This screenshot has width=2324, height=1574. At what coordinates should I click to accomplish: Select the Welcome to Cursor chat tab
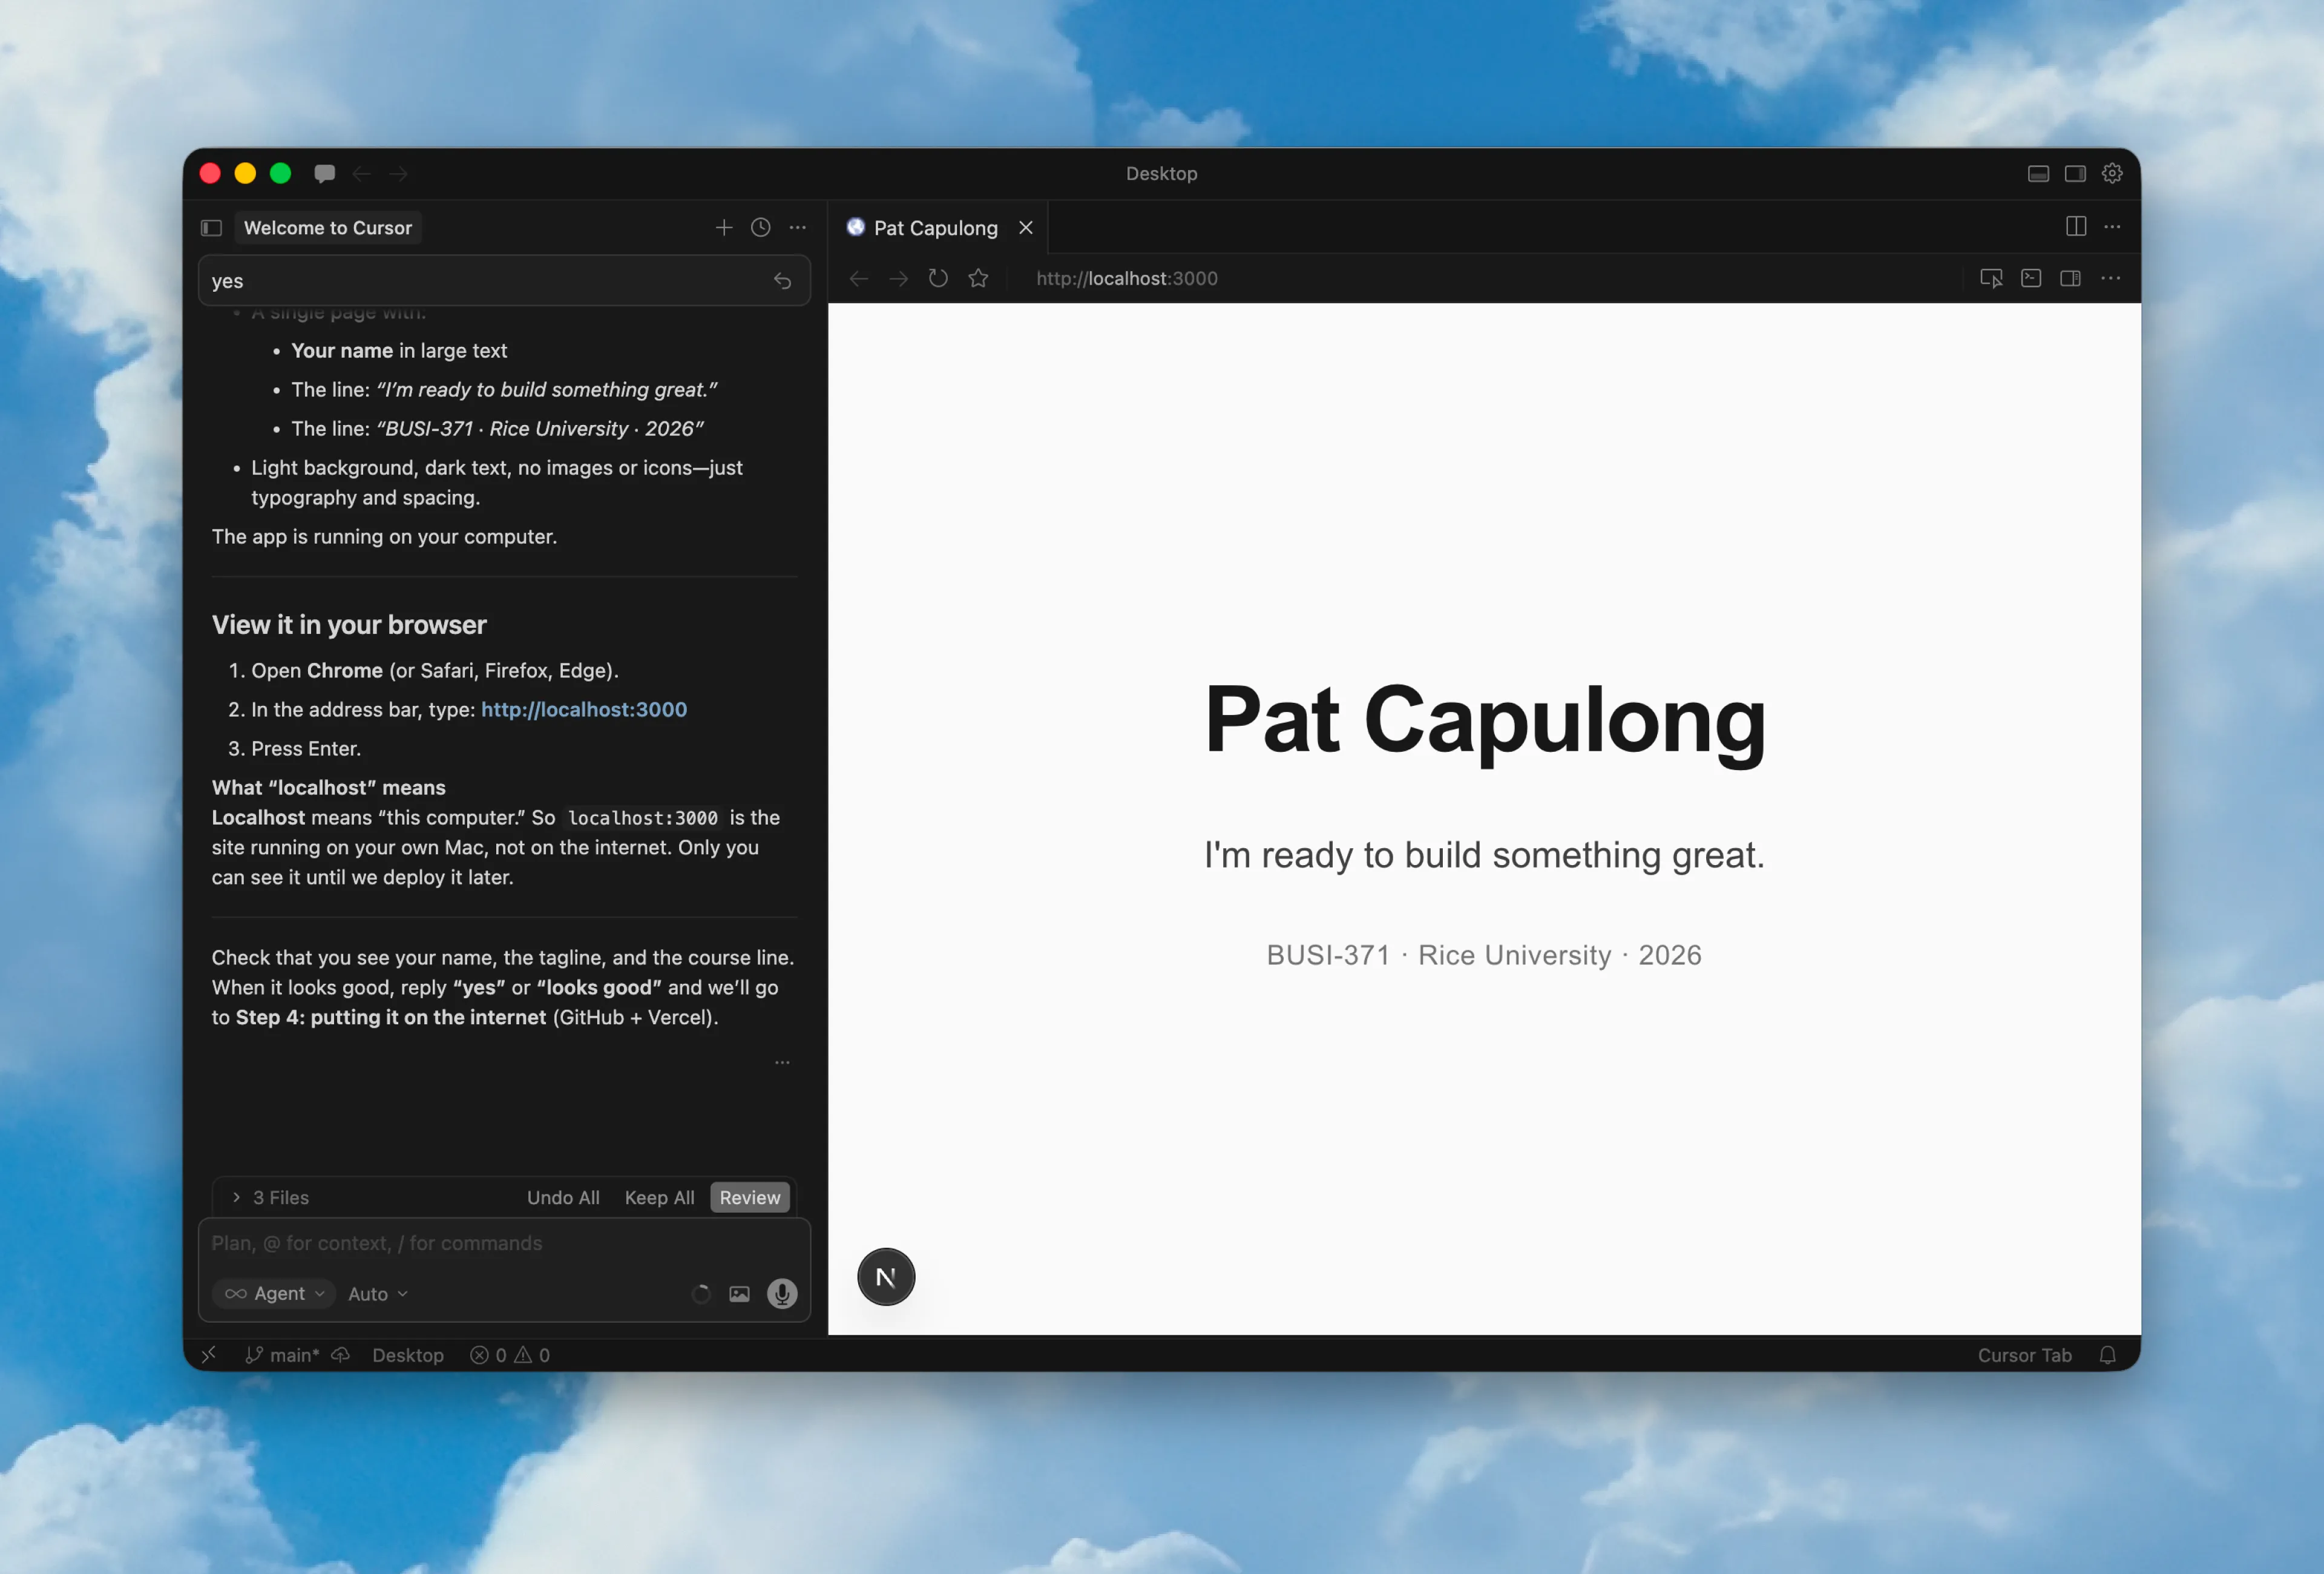click(328, 228)
